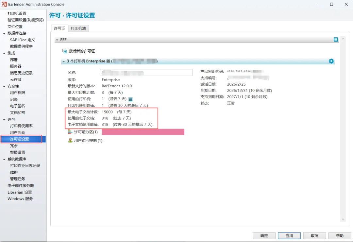Click the 取消 button
The image size is (353, 242).
coord(314,236)
